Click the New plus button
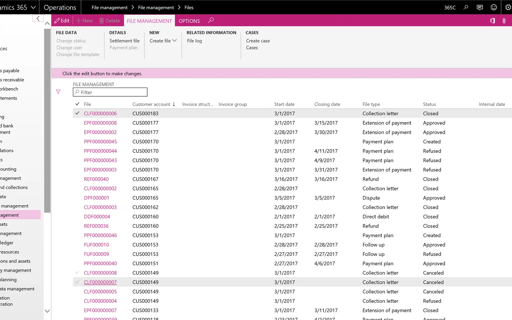 [x=84, y=20]
